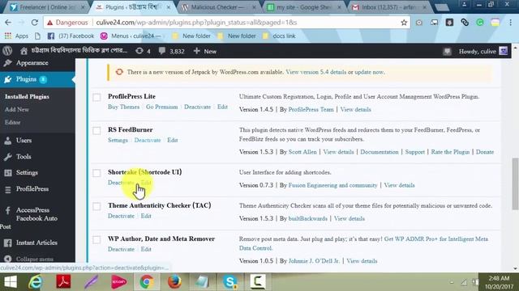This screenshot has width=519, height=291.
Task: Click Rate the Plugin link
Action: pyautogui.click(x=450, y=152)
